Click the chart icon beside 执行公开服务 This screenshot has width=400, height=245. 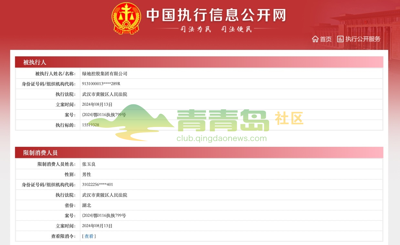340,39
